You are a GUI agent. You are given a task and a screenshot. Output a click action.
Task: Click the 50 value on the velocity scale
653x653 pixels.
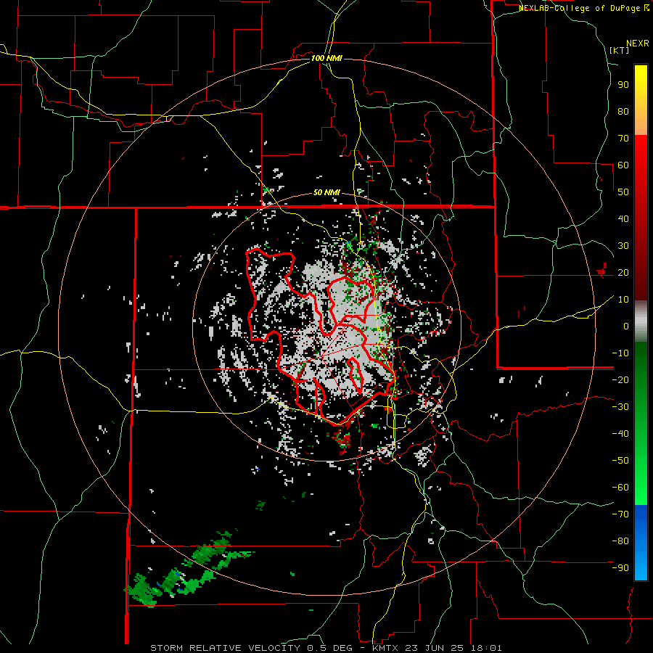[623, 192]
